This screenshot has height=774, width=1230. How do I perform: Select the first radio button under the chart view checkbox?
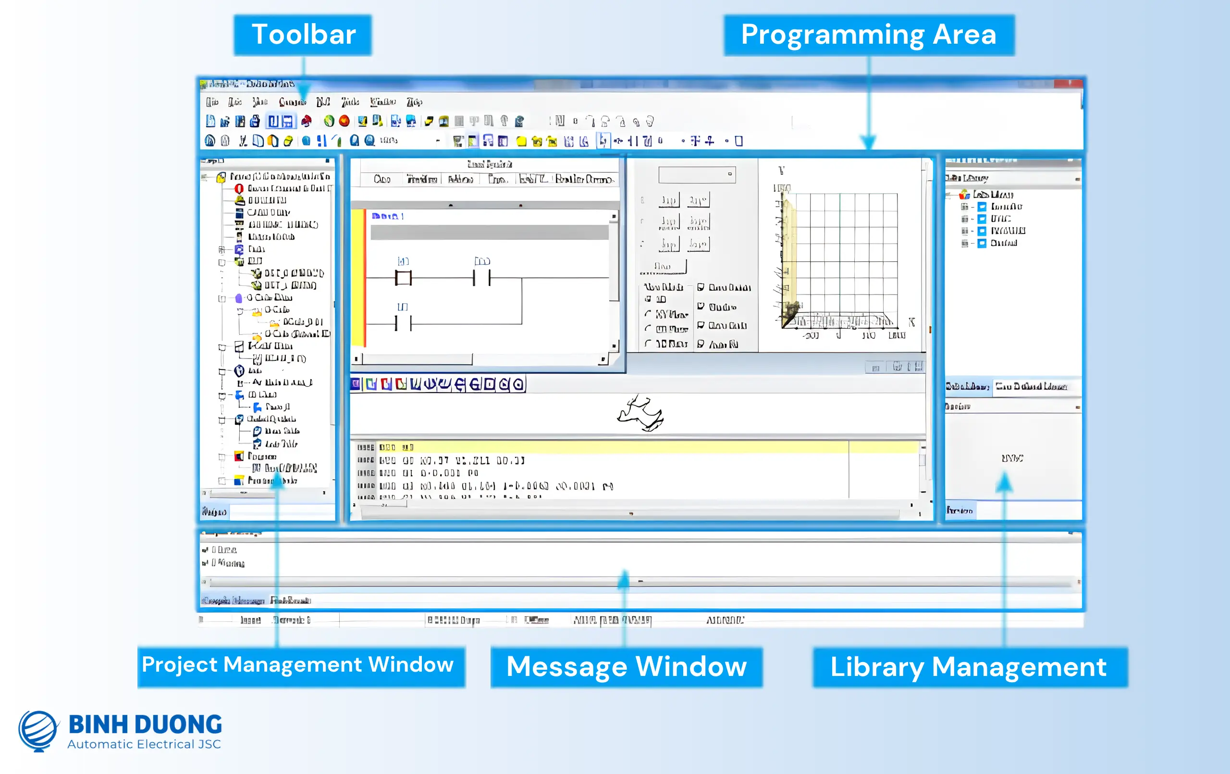point(648,314)
